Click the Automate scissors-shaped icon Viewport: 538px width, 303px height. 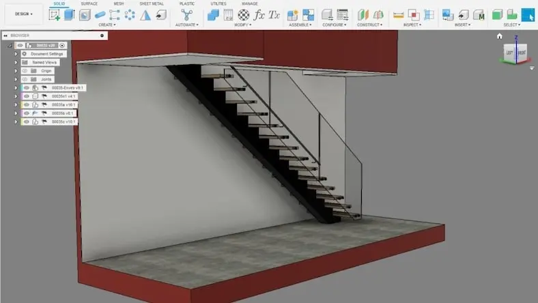click(186, 15)
